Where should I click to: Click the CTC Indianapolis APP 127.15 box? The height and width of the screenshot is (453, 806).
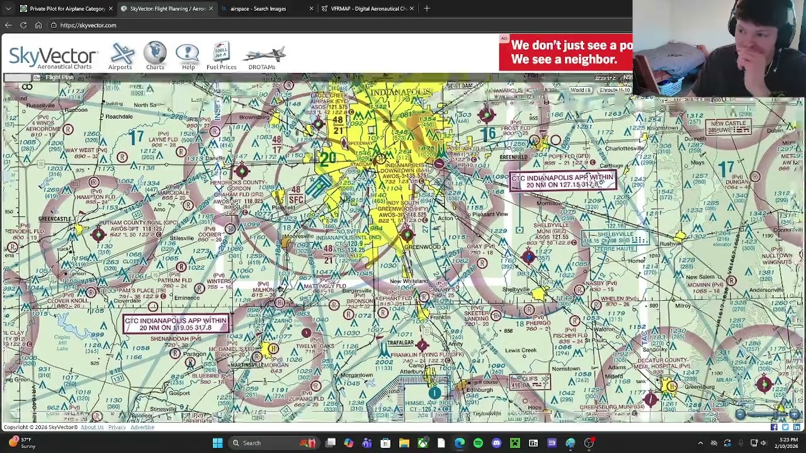click(x=562, y=181)
